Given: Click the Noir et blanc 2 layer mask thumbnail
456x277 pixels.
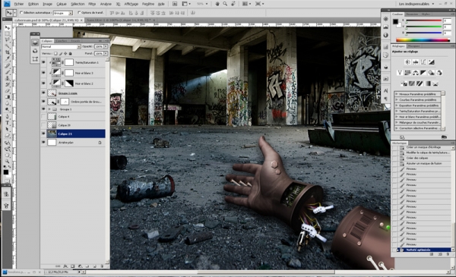Looking at the screenshot, I should click(69, 83).
